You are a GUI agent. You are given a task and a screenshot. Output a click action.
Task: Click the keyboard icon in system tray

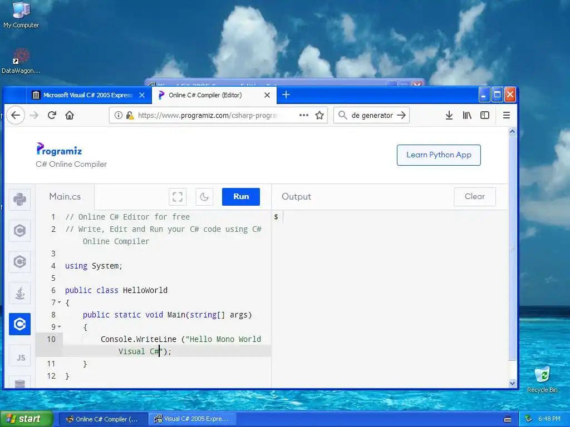(x=508, y=419)
